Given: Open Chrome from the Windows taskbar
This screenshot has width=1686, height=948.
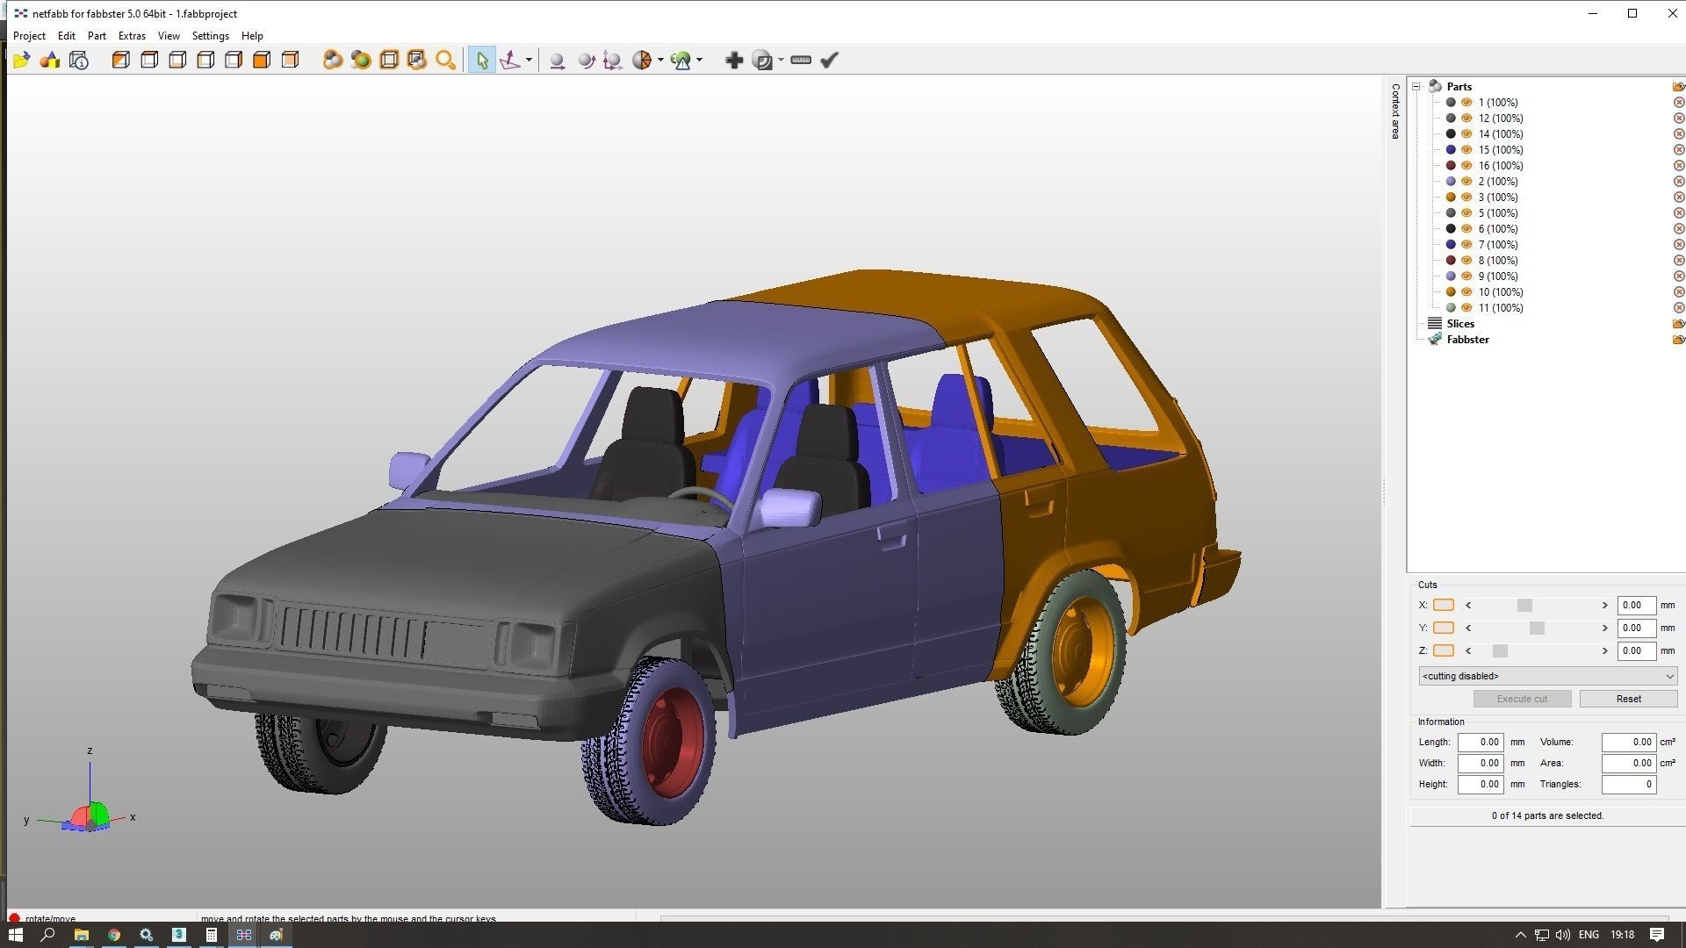Looking at the screenshot, I should tap(114, 935).
